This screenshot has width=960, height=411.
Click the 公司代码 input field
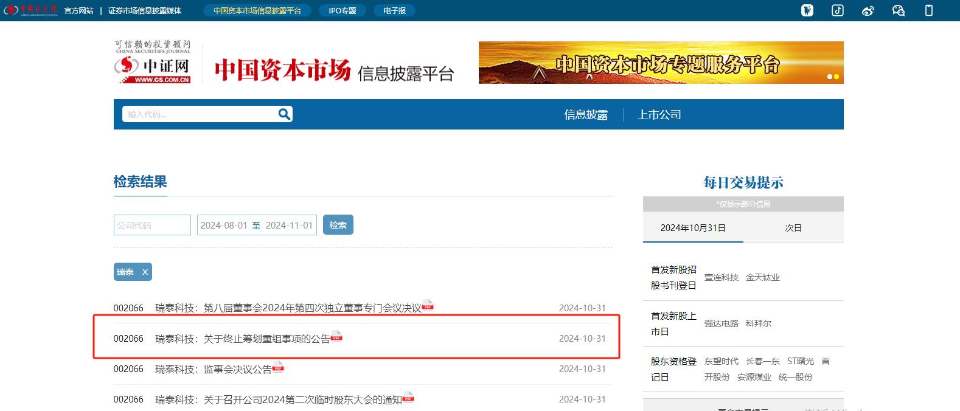coord(152,225)
